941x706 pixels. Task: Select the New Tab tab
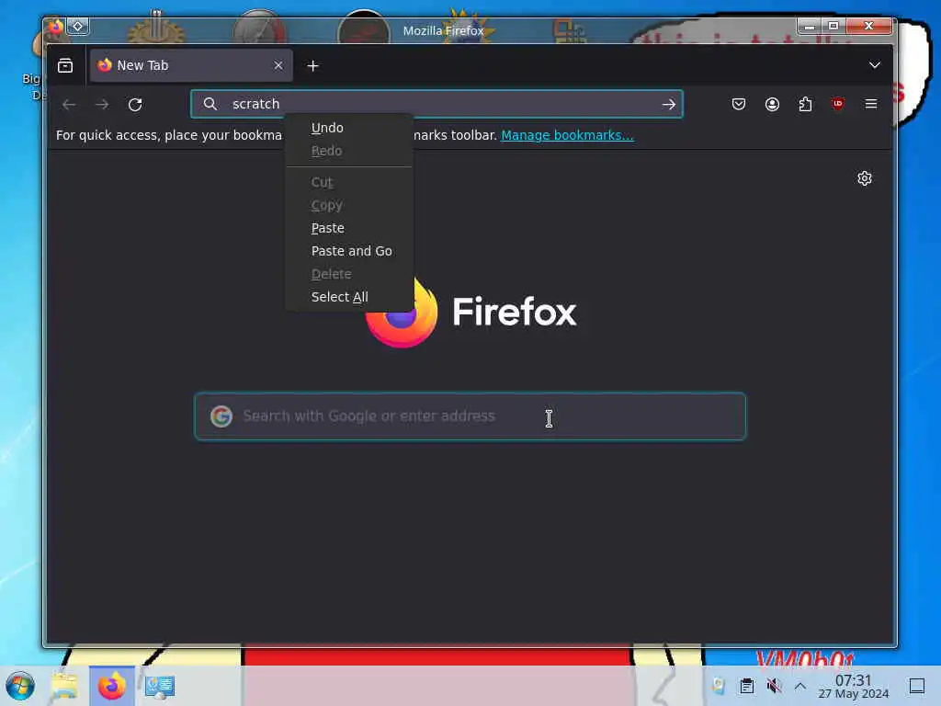point(191,65)
